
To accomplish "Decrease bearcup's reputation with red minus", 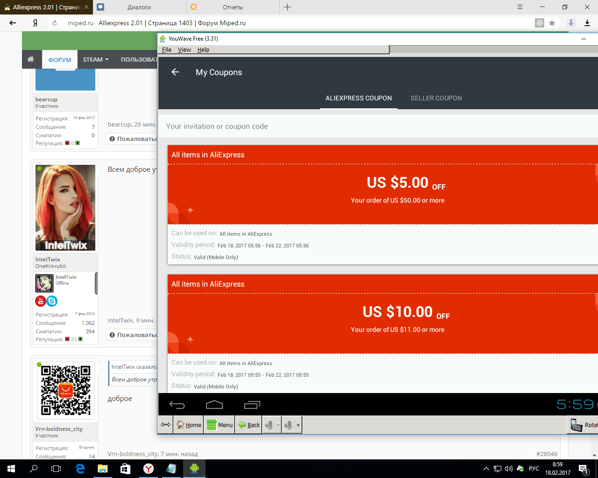I will pyautogui.click(x=67, y=143).
